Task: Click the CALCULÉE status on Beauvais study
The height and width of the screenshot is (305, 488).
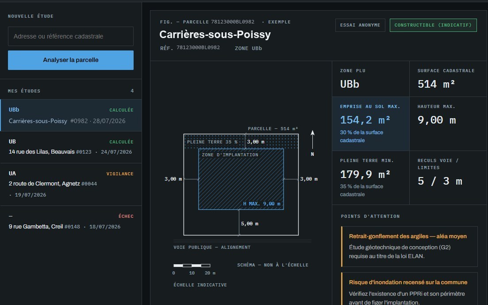Action: [121, 142]
